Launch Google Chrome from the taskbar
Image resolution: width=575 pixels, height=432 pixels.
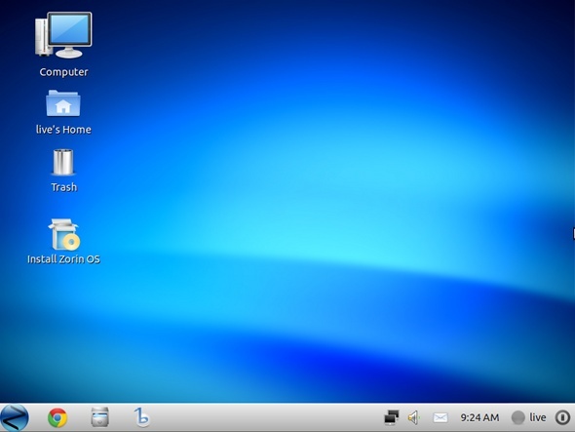point(57,417)
